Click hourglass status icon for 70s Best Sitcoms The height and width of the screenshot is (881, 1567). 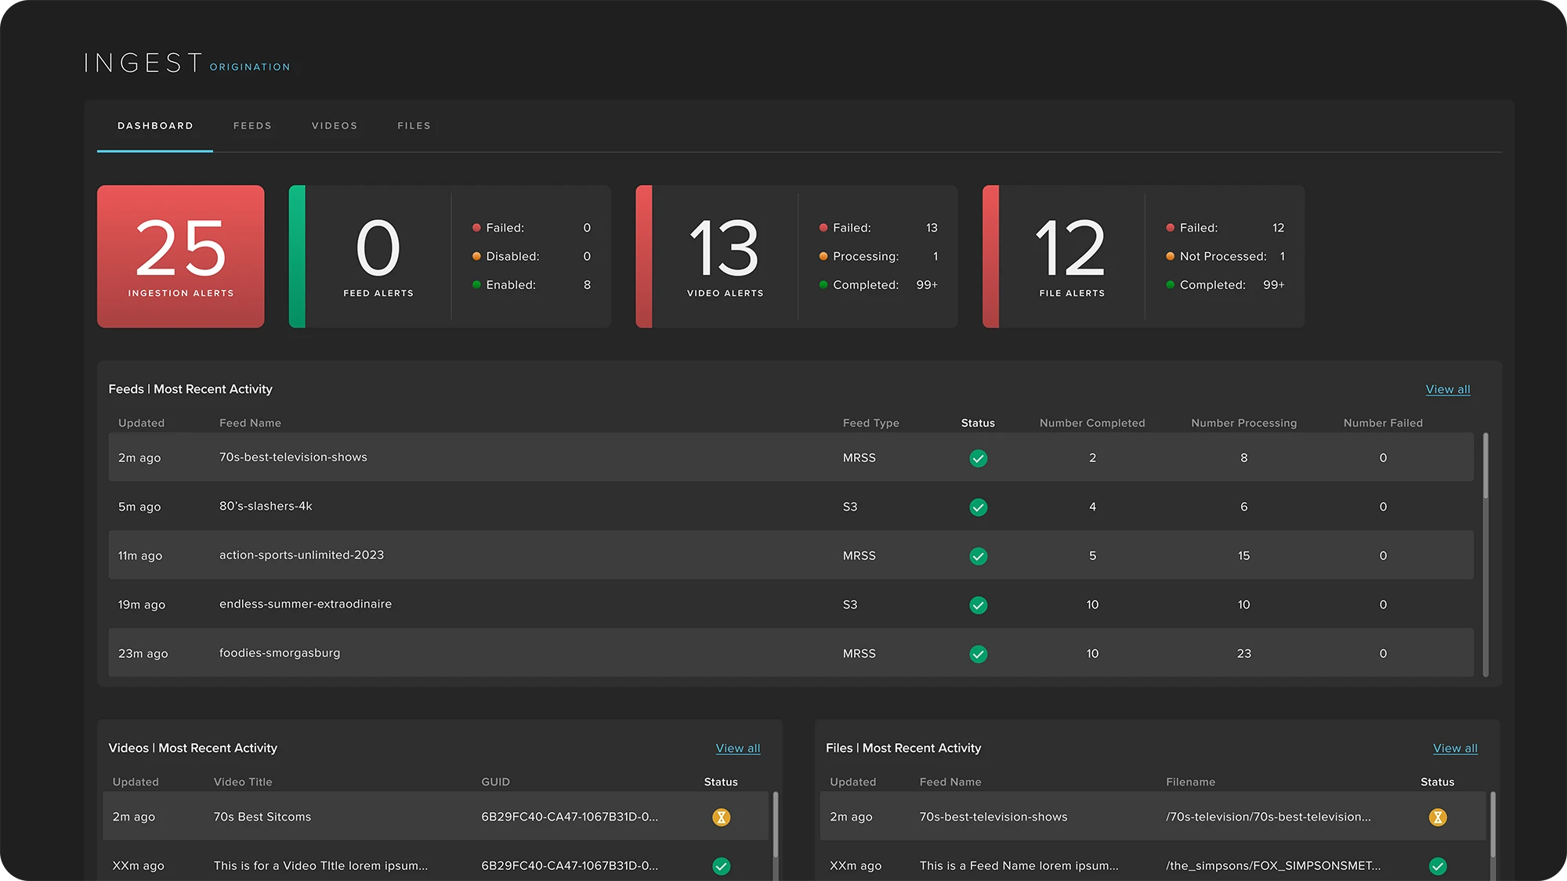[721, 818]
